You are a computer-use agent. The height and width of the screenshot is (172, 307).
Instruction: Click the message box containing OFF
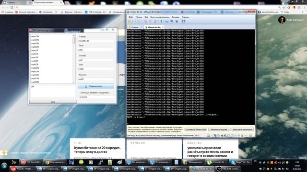coord(52,91)
